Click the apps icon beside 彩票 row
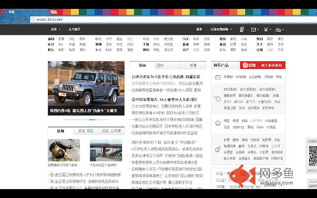 (217, 149)
